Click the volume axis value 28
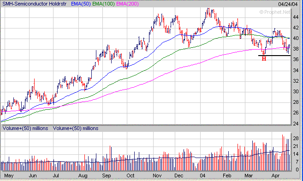 296,138
